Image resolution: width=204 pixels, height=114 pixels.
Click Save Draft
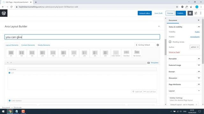tap(158, 13)
